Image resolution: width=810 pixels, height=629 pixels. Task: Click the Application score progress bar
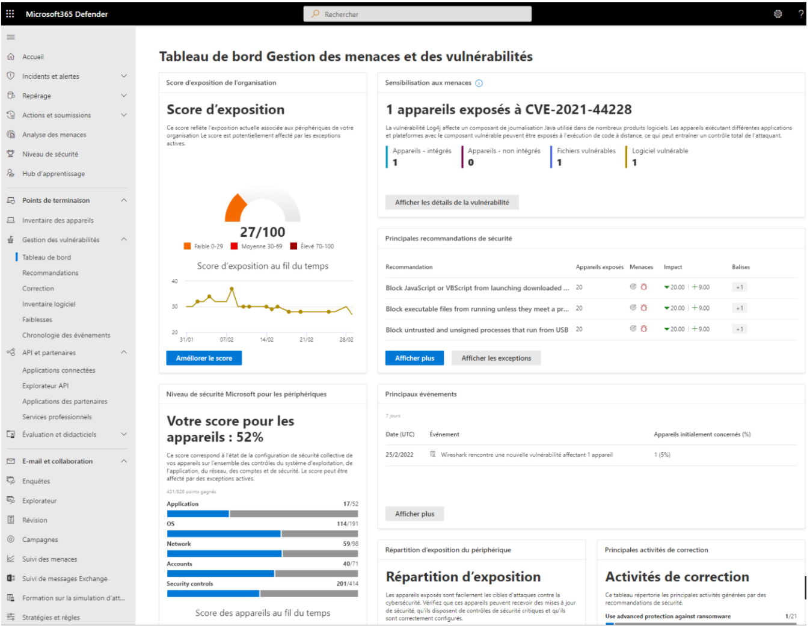point(262,514)
